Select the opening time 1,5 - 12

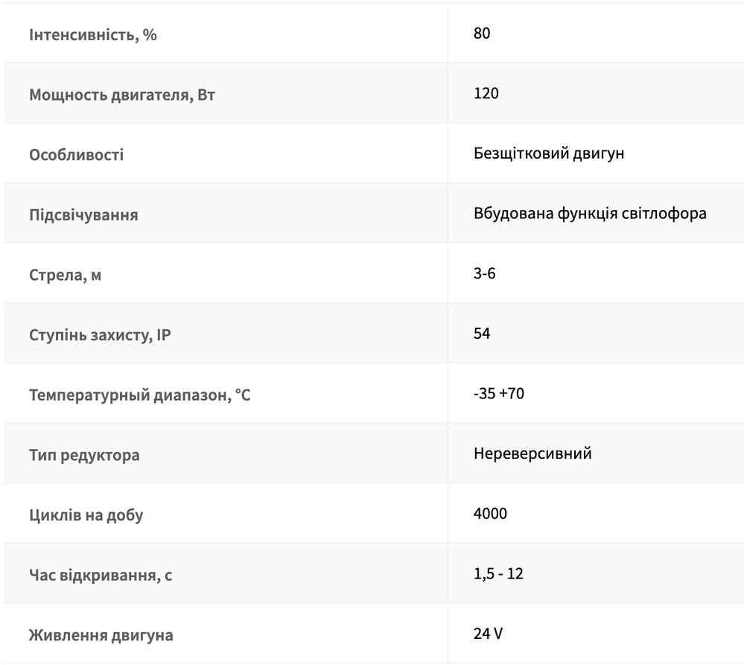(x=498, y=574)
